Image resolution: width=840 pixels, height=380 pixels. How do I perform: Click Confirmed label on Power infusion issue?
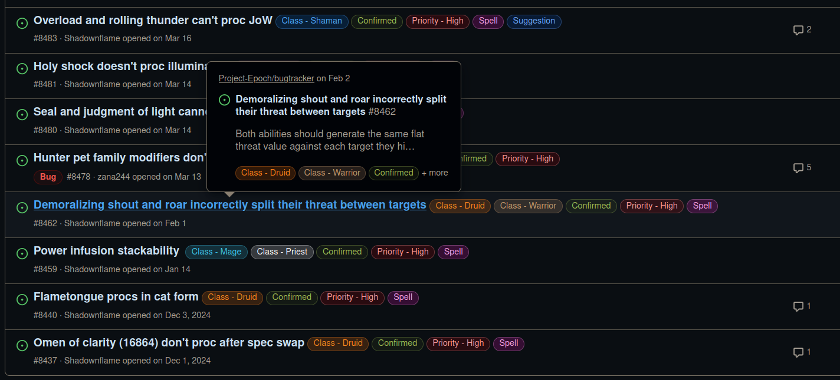tap(342, 252)
